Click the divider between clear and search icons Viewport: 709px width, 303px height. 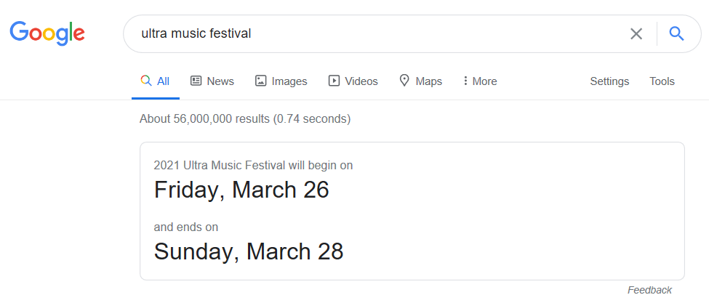657,33
